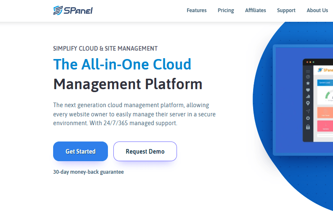Screen dimensions: 333x216
Task: Click the Get Started button
Action: pyautogui.click(x=80, y=152)
